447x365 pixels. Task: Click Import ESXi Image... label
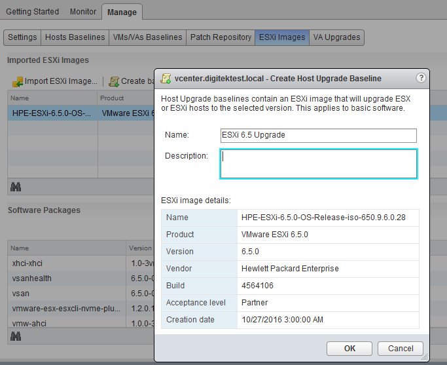point(61,81)
